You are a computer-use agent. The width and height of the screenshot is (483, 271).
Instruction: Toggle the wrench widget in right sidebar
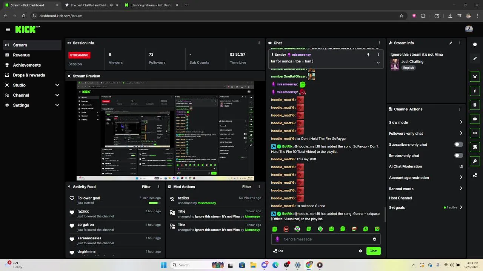point(475,161)
